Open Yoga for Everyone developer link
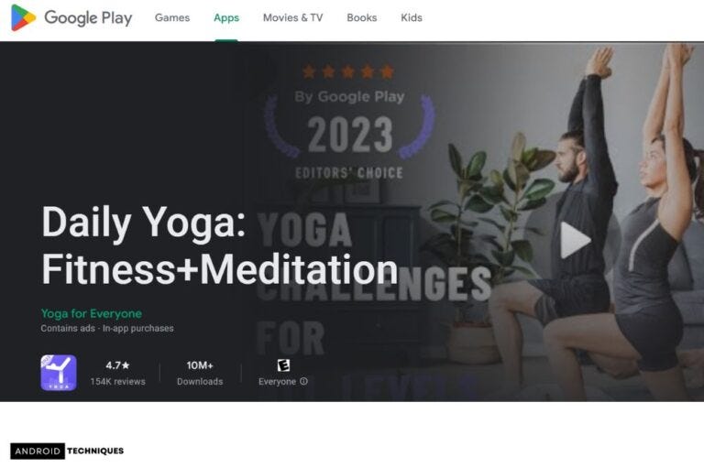The height and width of the screenshot is (468, 704). click(x=92, y=313)
